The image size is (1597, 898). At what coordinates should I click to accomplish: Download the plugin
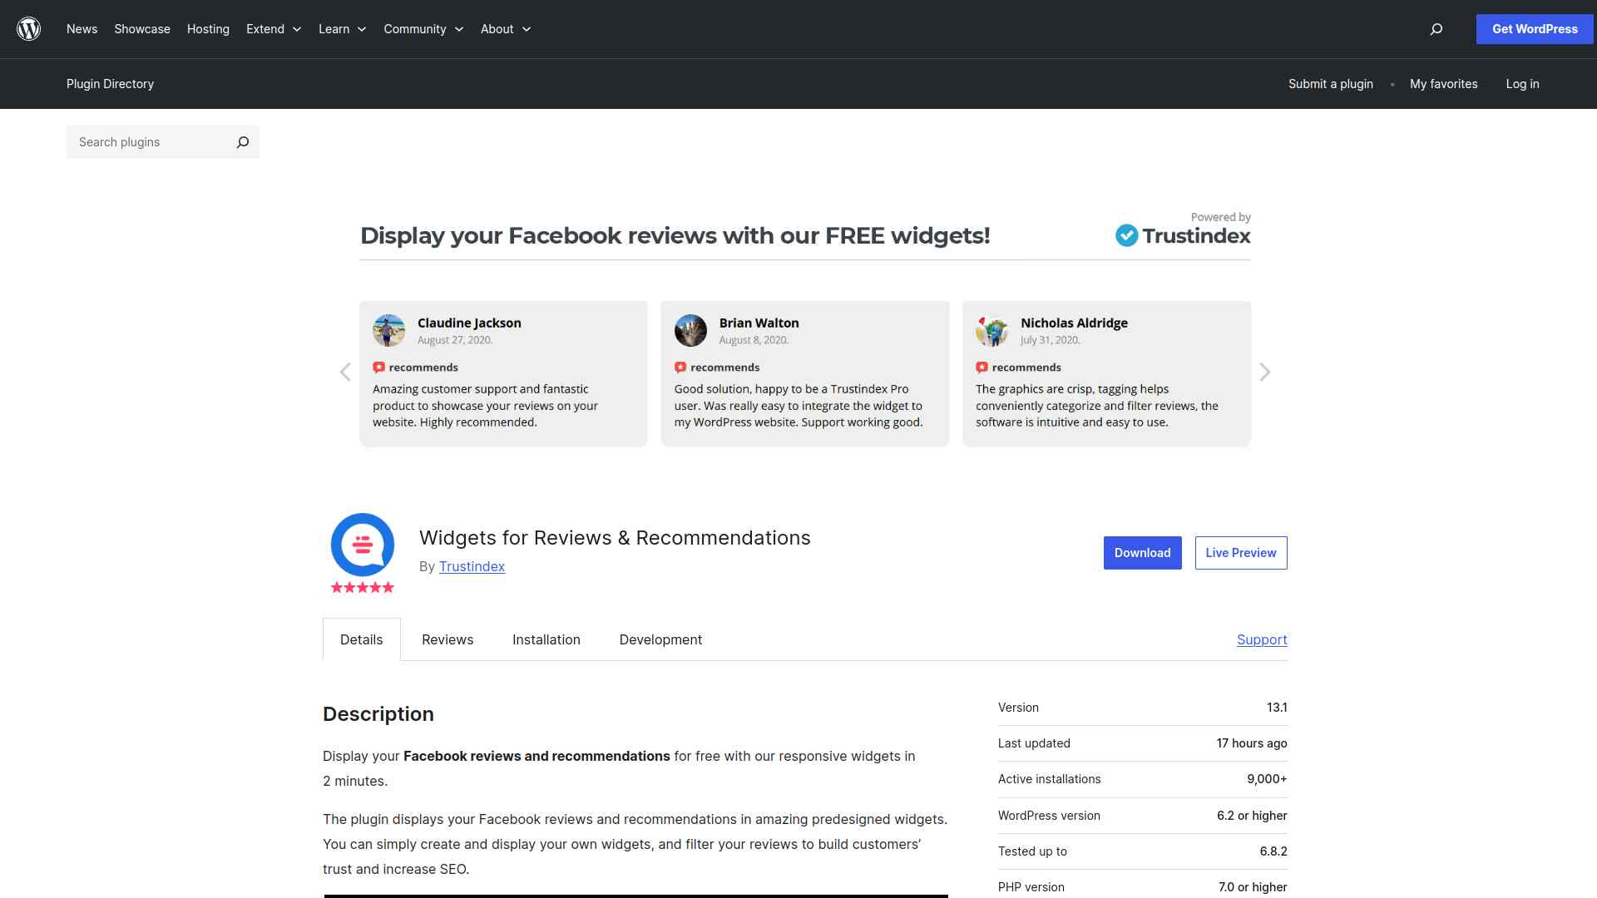[1142, 553]
